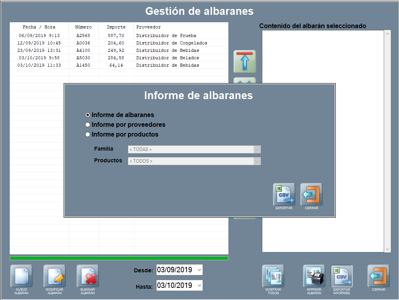The height and width of the screenshot is (300, 399).
Task: Expand the Productos dropdown
Action: point(256,161)
